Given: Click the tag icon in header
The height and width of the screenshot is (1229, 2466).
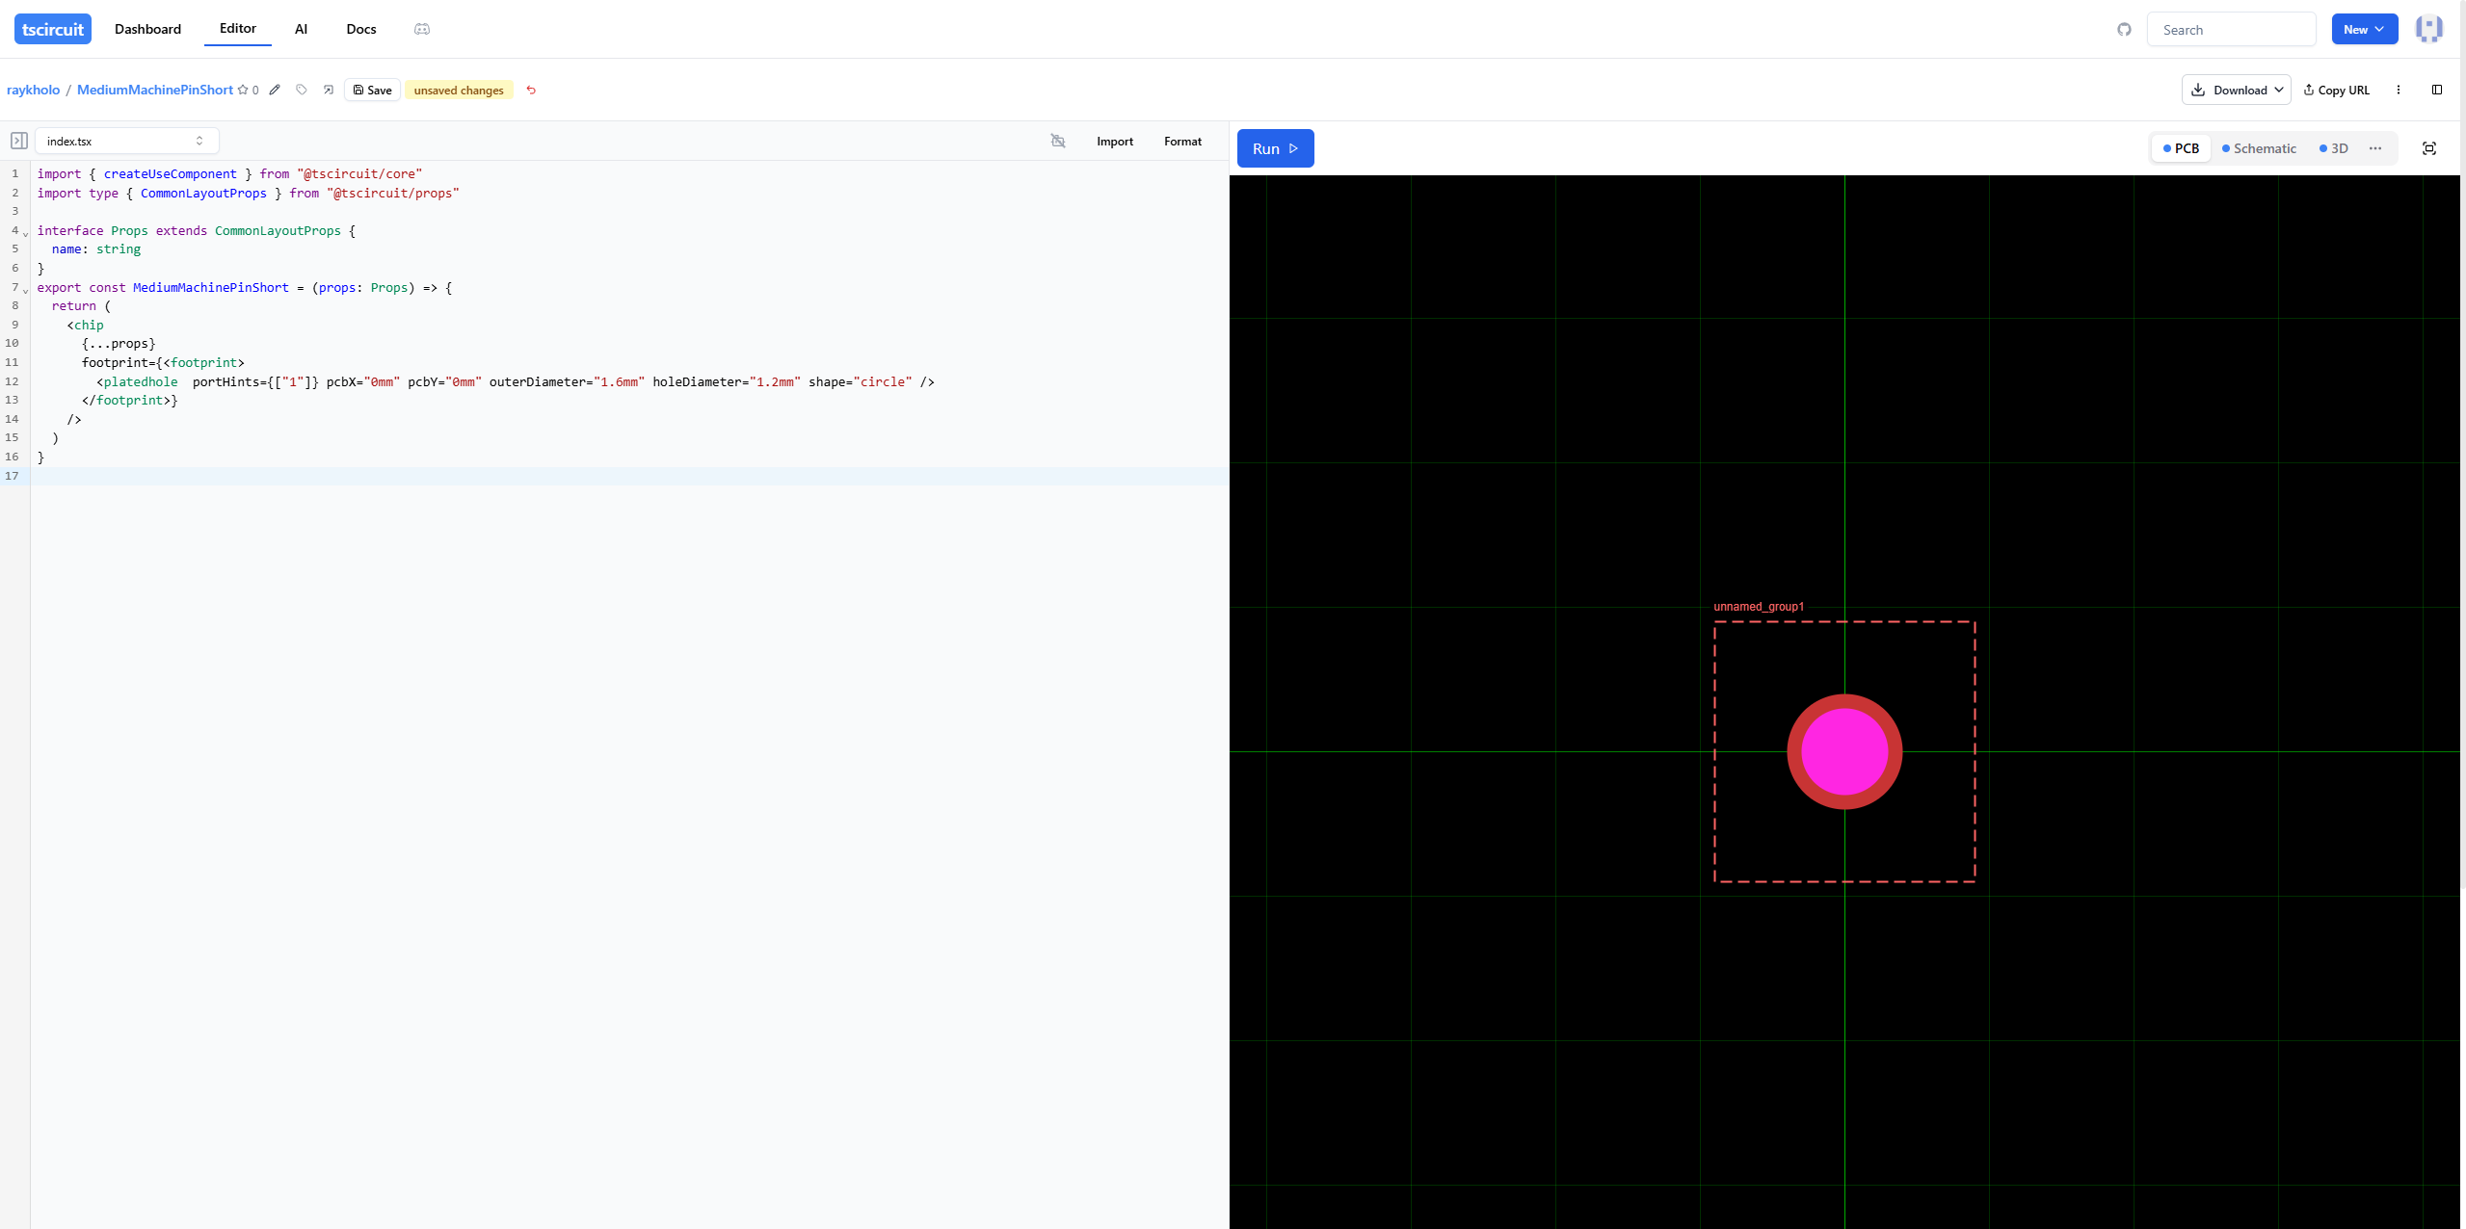Looking at the screenshot, I should pos(302,90).
